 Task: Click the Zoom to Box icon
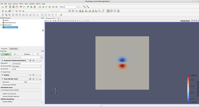[76, 11]
